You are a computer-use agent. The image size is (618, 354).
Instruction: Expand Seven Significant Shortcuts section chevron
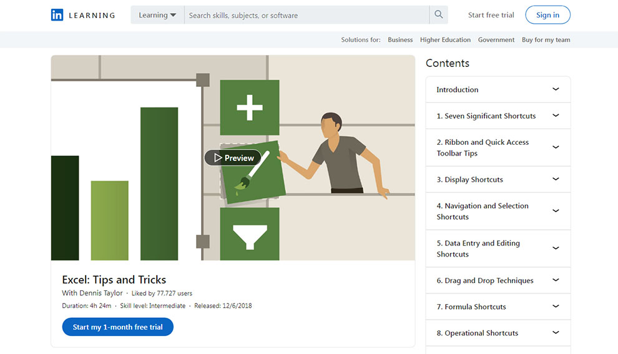pyautogui.click(x=556, y=116)
